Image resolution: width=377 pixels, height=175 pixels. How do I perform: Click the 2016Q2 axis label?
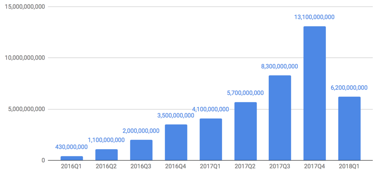[x=106, y=167]
